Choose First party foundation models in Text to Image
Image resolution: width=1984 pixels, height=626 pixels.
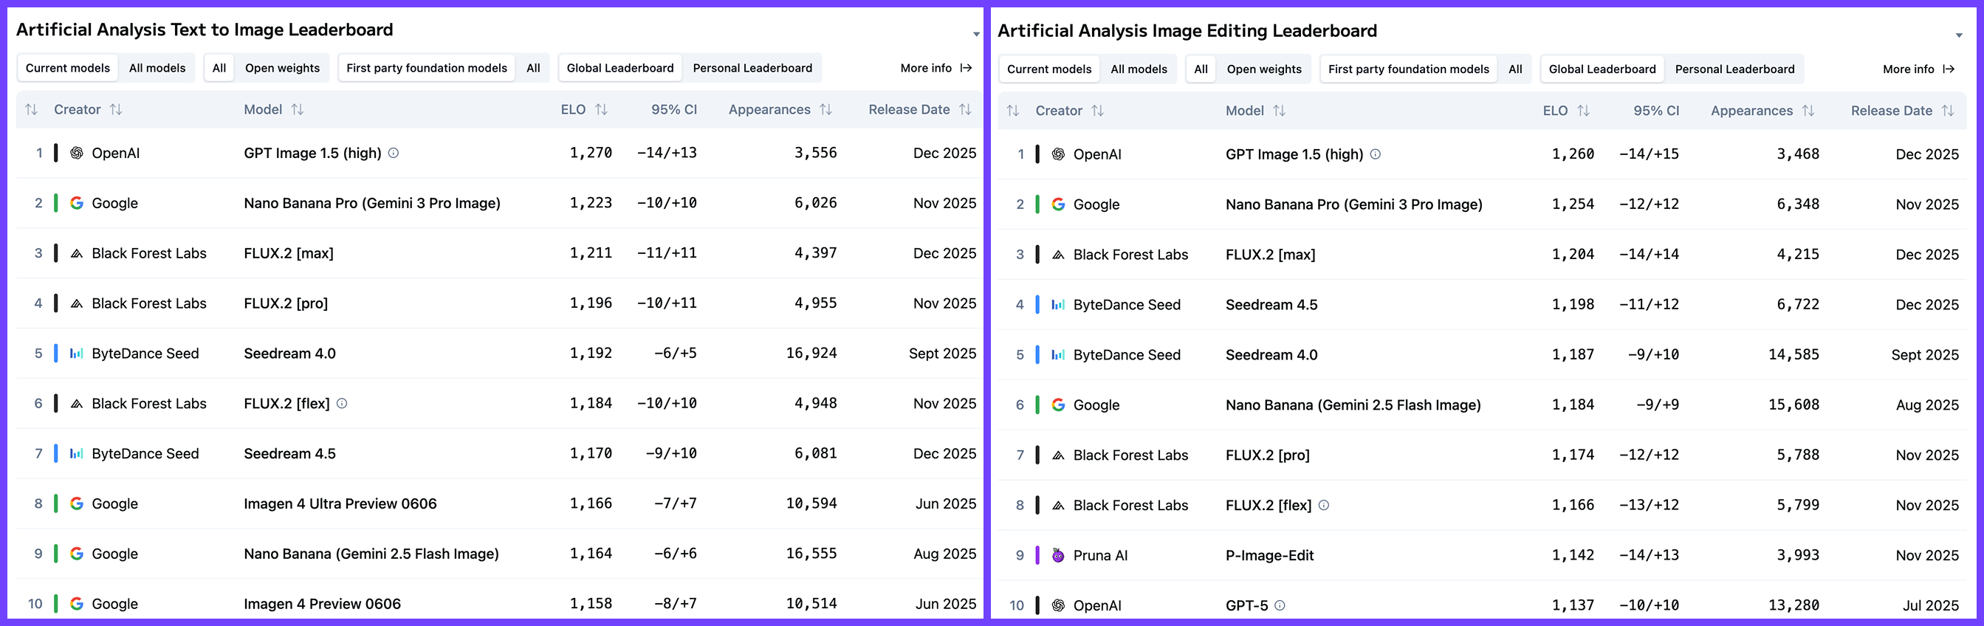point(427,68)
